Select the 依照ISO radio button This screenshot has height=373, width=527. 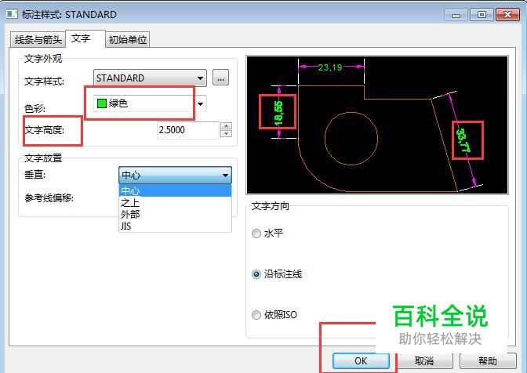[x=256, y=315]
